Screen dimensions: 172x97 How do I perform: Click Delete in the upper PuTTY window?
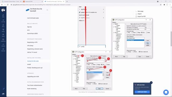(x=148, y=46)
